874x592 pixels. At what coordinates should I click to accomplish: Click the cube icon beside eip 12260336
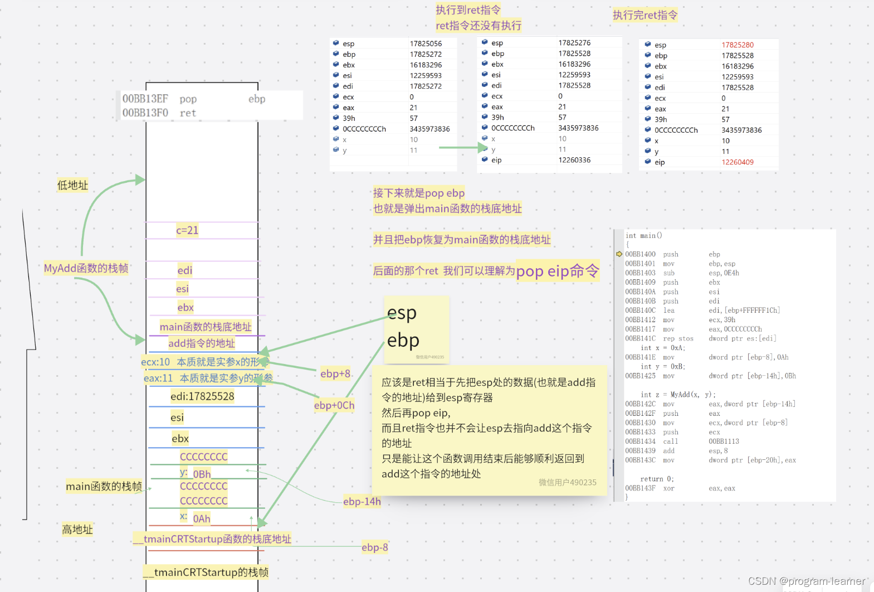coord(485,159)
